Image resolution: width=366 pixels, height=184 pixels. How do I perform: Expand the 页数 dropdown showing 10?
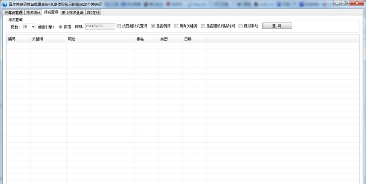33,27
